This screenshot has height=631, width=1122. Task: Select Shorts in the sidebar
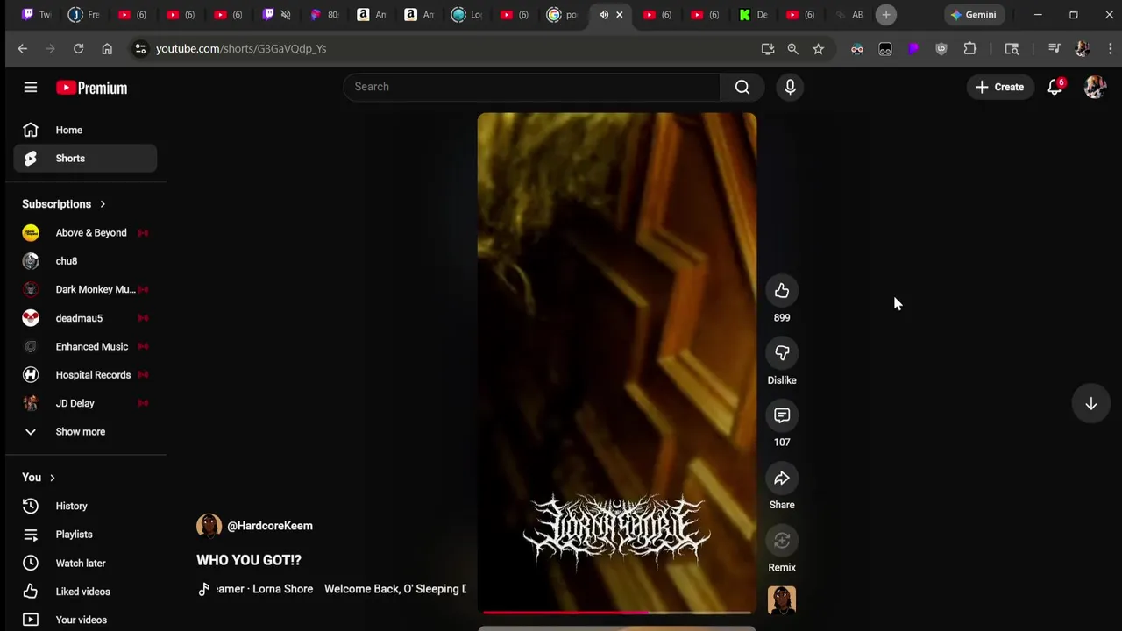[86, 159]
